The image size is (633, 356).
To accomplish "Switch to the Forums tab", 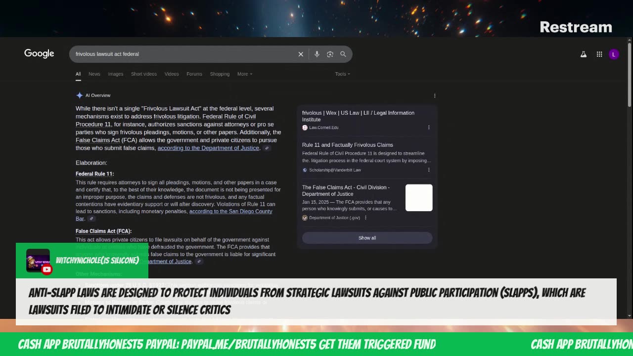I will point(194,74).
